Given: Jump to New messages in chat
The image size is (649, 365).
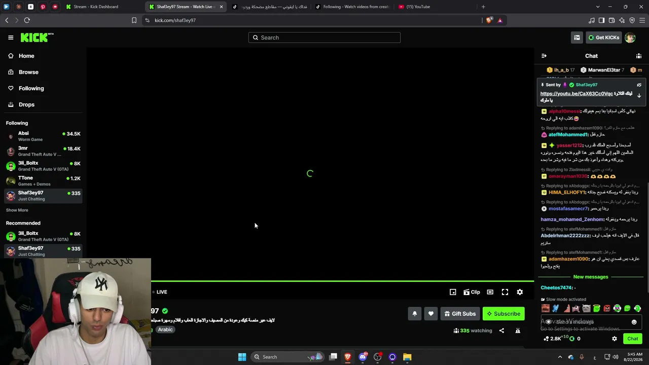Looking at the screenshot, I should click(591, 277).
